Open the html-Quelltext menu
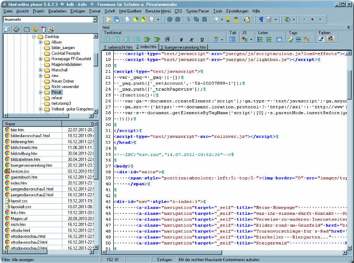Viewport: 354px width, 263px height. click(130, 11)
